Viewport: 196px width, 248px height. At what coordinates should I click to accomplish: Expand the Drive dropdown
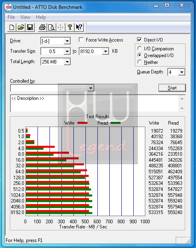(x=67, y=41)
